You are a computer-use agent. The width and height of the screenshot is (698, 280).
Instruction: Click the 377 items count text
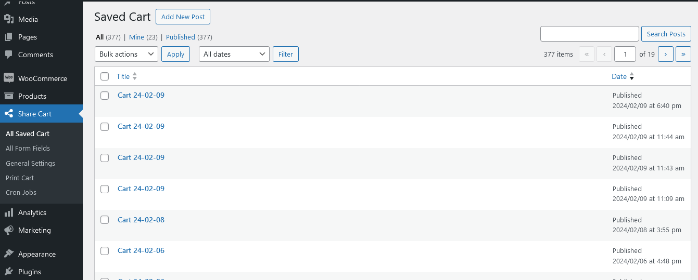click(558, 54)
